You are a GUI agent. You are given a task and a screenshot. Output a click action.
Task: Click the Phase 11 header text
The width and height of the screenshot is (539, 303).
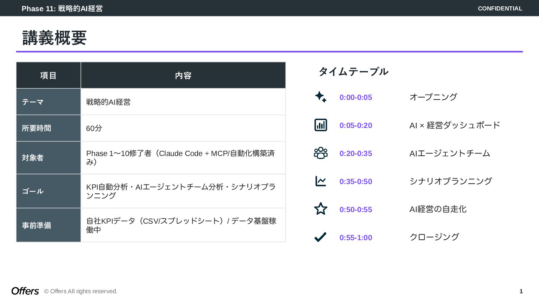(x=62, y=9)
